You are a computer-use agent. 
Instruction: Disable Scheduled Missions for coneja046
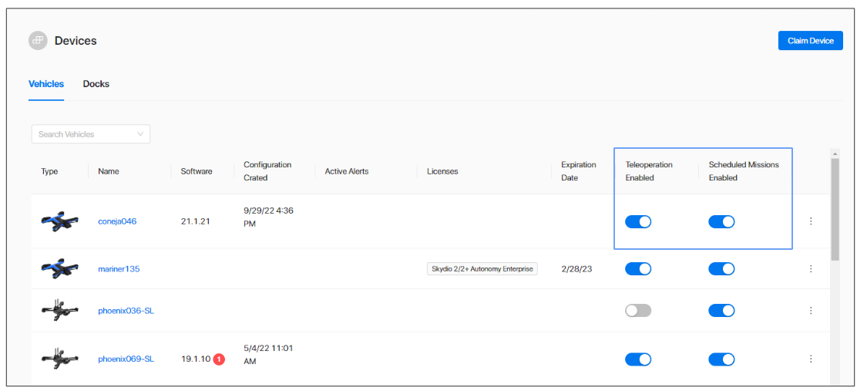tap(721, 221)
